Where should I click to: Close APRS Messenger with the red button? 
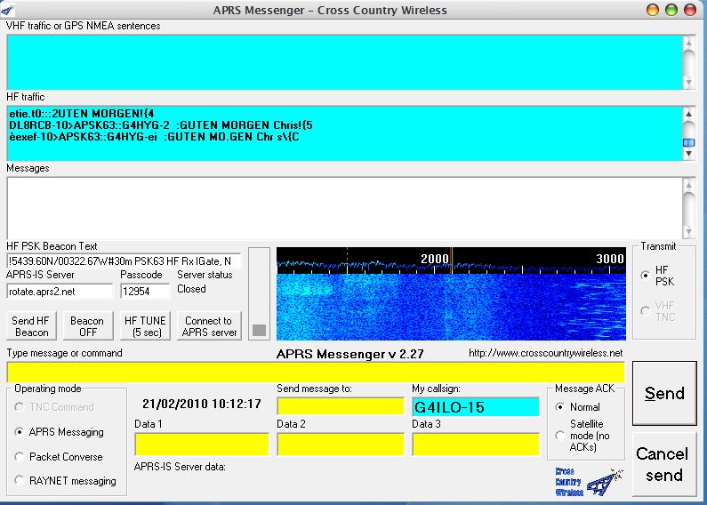click(x=690, y=10)
